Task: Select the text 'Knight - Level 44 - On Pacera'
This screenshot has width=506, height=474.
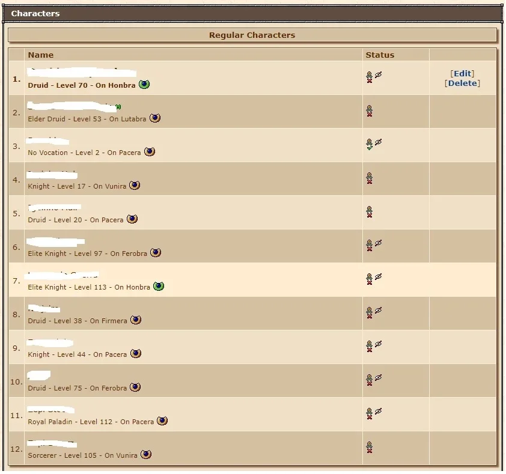Action: [x=77, y=354]
